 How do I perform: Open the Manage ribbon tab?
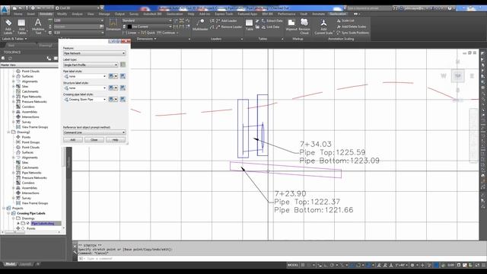[x=104, y=14]
